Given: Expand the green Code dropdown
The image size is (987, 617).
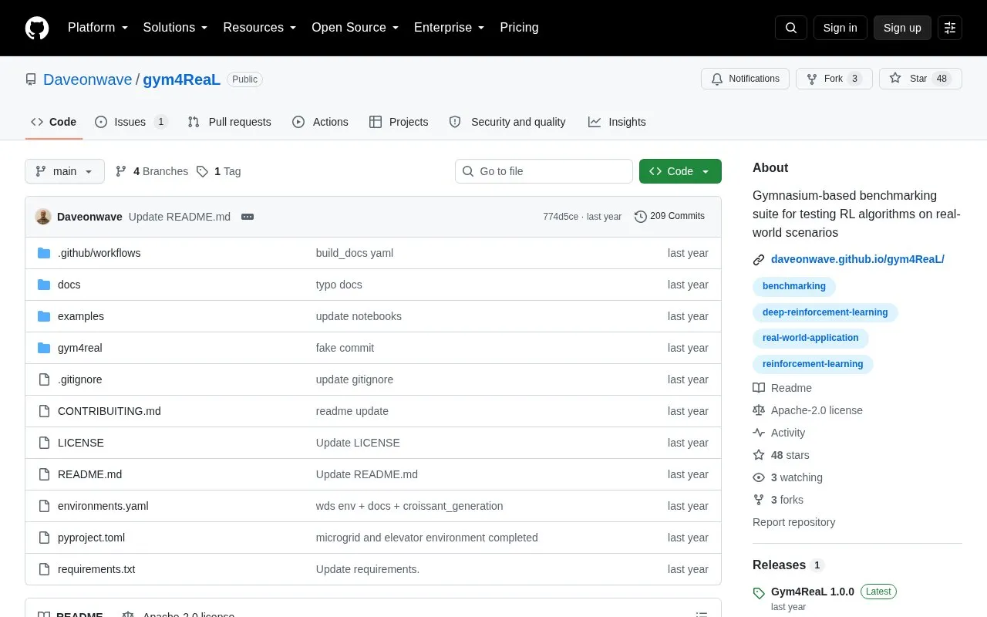Looking at the screenshot, I should [680, 171].
